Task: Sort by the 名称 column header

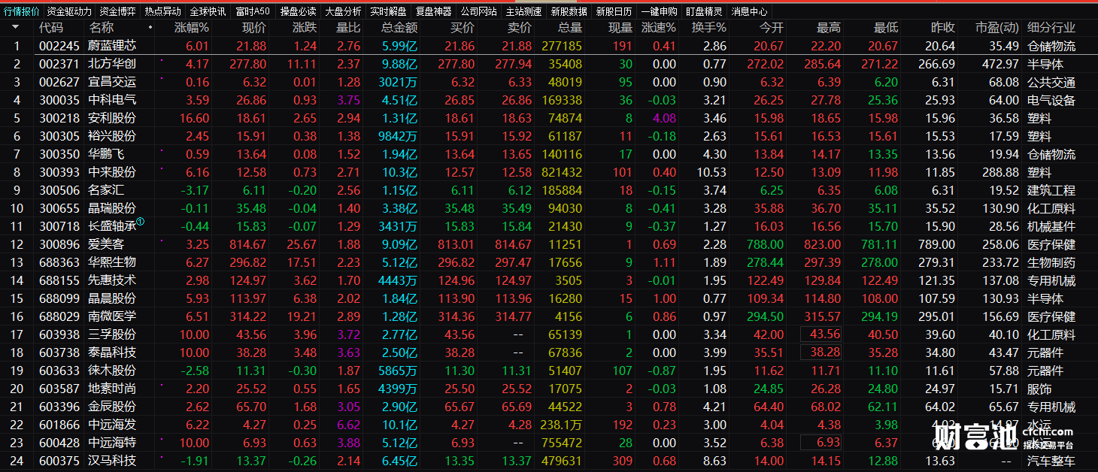Action: [101, 28]
